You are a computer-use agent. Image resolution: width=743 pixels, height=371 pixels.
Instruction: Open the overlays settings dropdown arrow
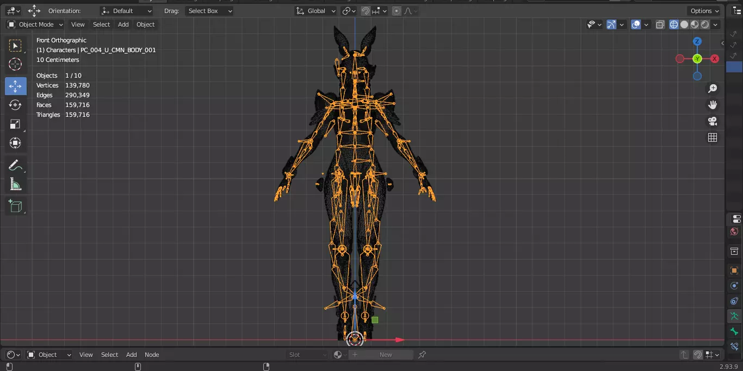(646, 24)
